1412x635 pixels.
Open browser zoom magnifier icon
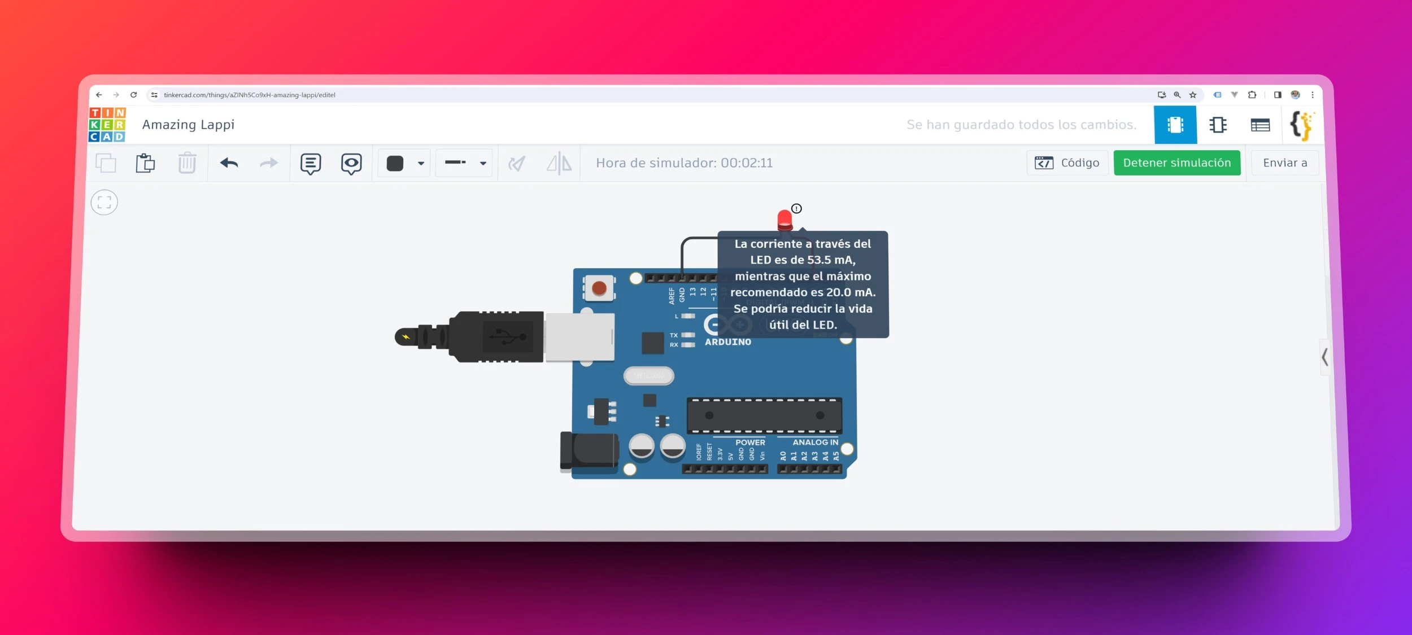1177,95
